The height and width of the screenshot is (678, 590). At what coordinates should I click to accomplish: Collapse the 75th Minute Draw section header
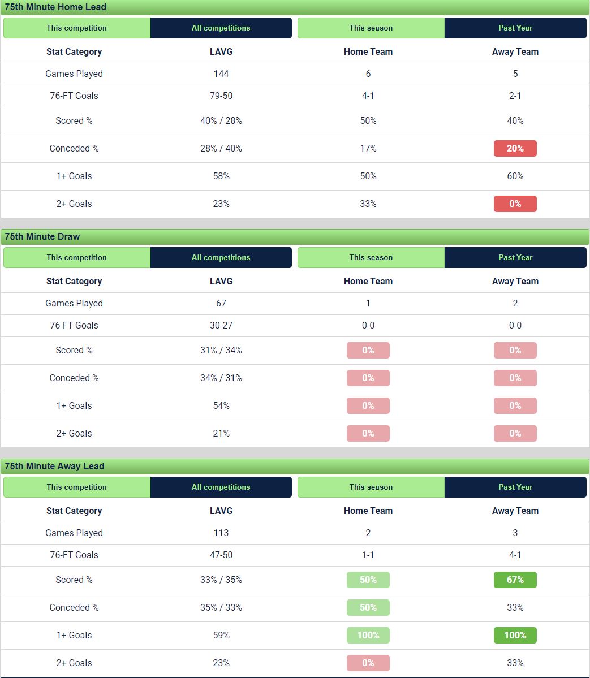[x=294, y=236]
